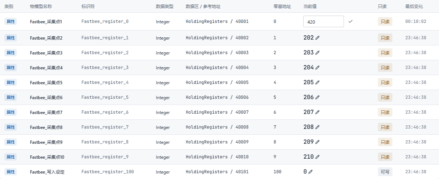Focus the current value input containing 420
439x179 pixels.
(x=324, y=21)
